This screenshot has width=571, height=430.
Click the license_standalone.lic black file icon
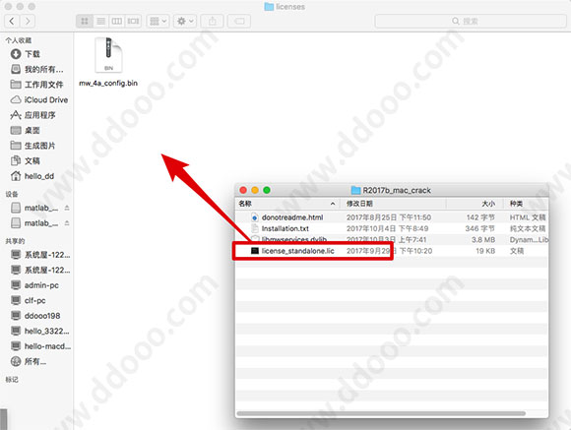(255, 251)
